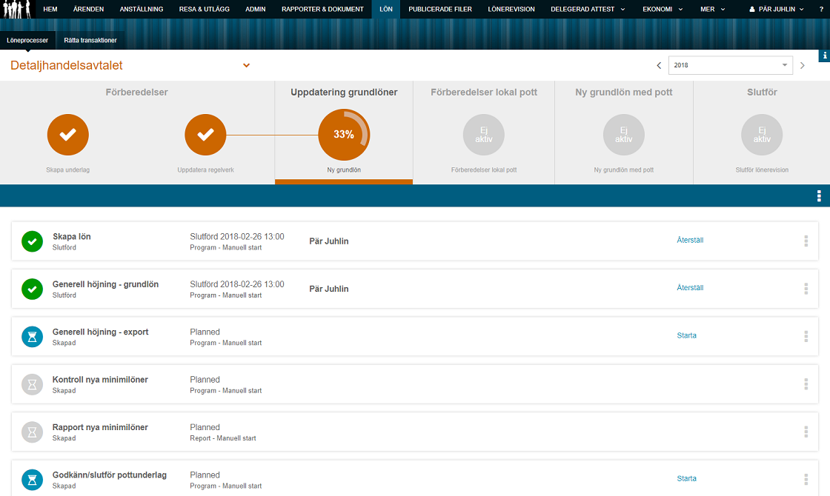Click the Generell höjning - grundlön task title

(x=105, y=284)
